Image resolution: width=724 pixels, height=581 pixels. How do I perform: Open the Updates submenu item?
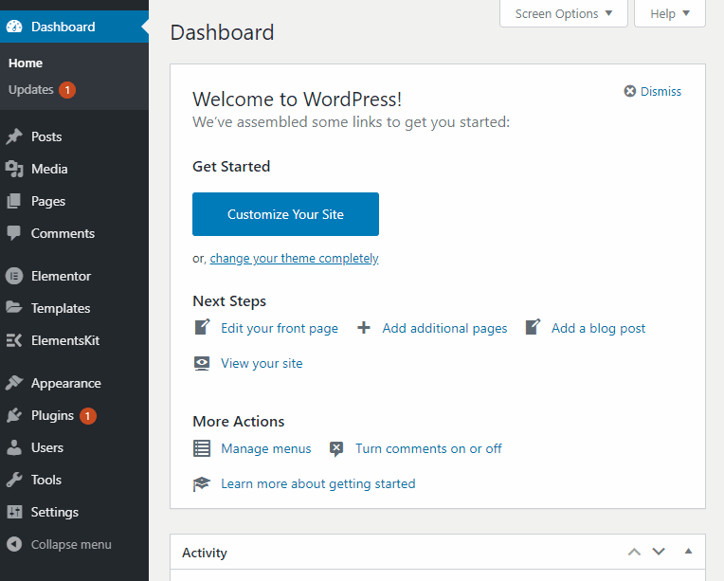pyautogui.click(x=31, y=90)
